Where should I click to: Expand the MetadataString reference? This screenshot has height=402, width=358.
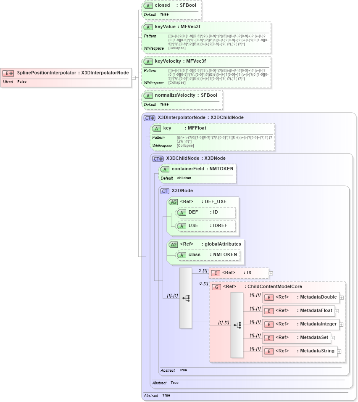[339, 352]
